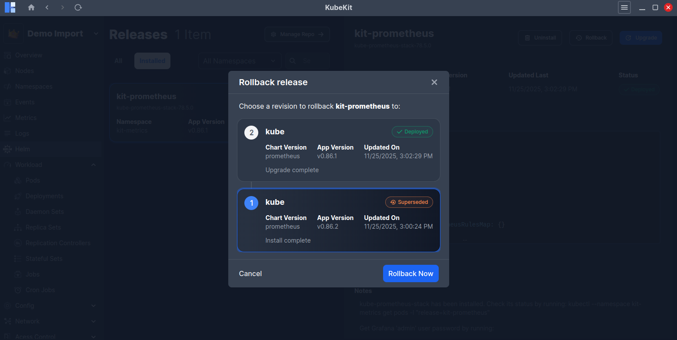This screenshot has height=340, width=677.
Task: Open the hamburger menu icon
Action: [x=624, y=7]
